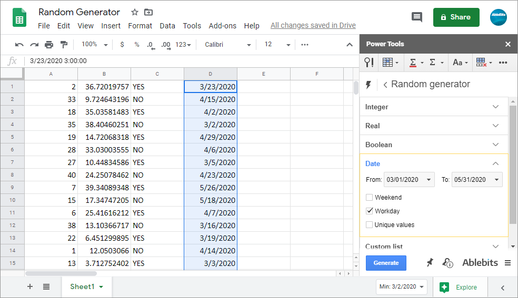Open the zoom 100% dropdown
Viewport: 518px width, 298px height.
[x=94, y=45]
